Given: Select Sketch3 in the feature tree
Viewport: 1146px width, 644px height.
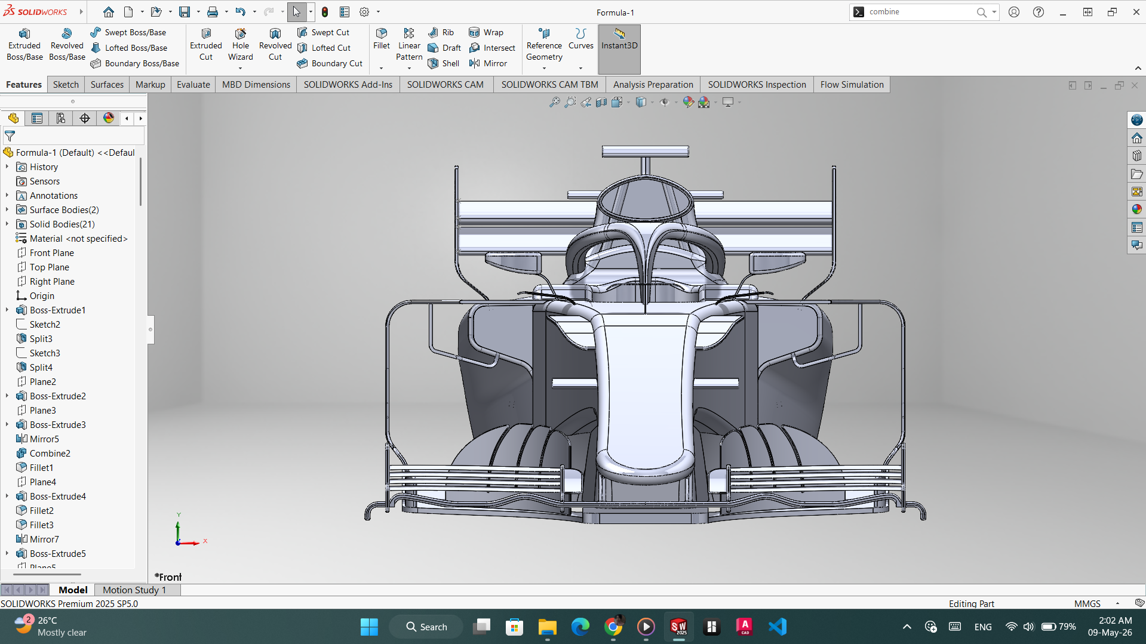Looking at the screenshot, I should click(x=45, y=353).
